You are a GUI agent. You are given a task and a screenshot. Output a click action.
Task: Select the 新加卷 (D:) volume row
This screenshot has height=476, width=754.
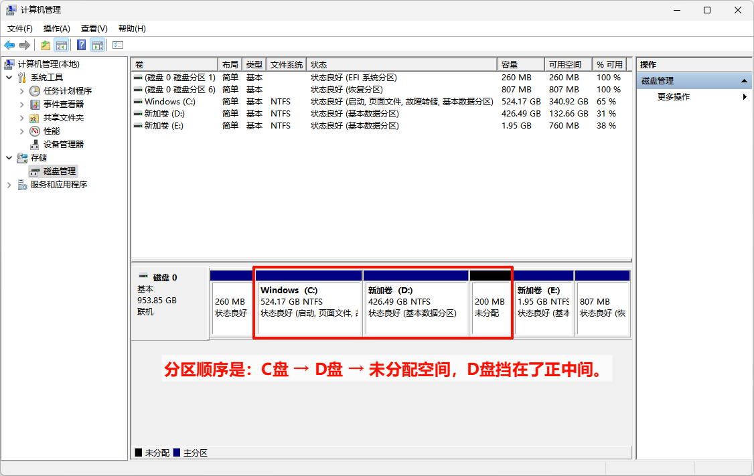click(x=381, y=113)
